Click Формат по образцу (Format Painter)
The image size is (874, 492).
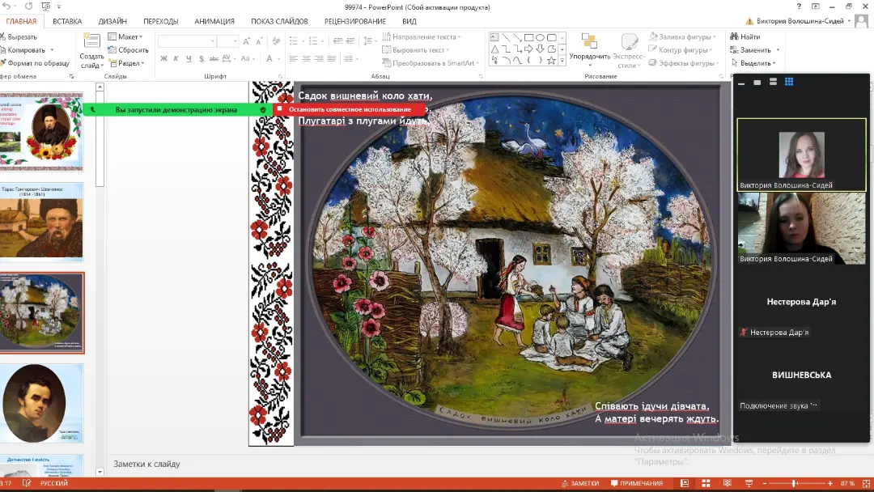pos(37,63)
